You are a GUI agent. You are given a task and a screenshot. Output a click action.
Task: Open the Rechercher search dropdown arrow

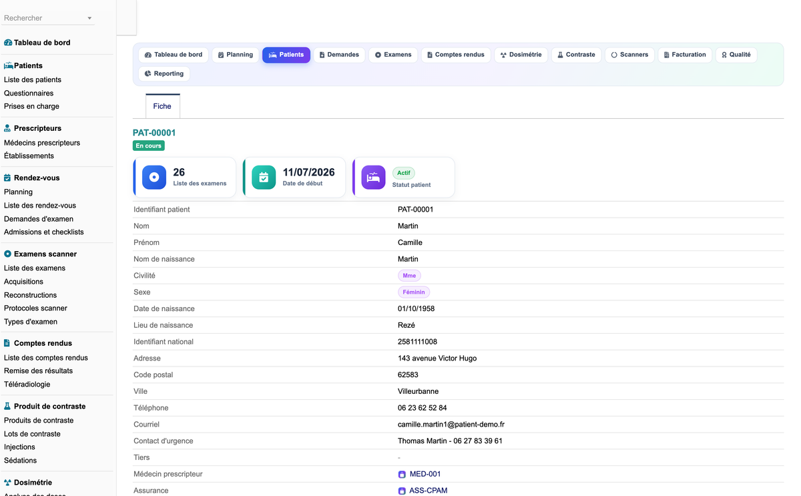(89, 18)
